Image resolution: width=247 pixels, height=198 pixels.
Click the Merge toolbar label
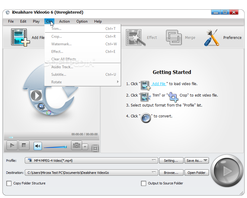[x=190, y=38]
